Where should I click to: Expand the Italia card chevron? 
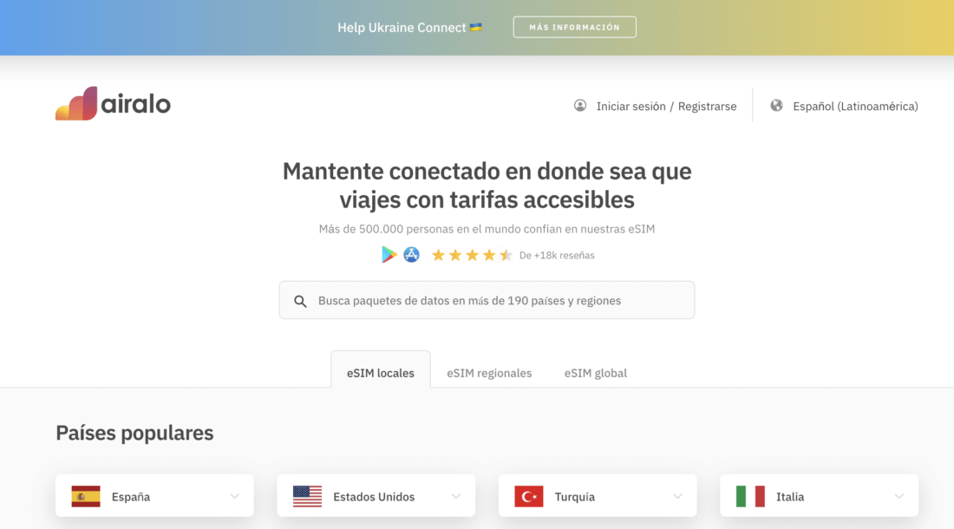pyautogui.click(x=899, y=496)
